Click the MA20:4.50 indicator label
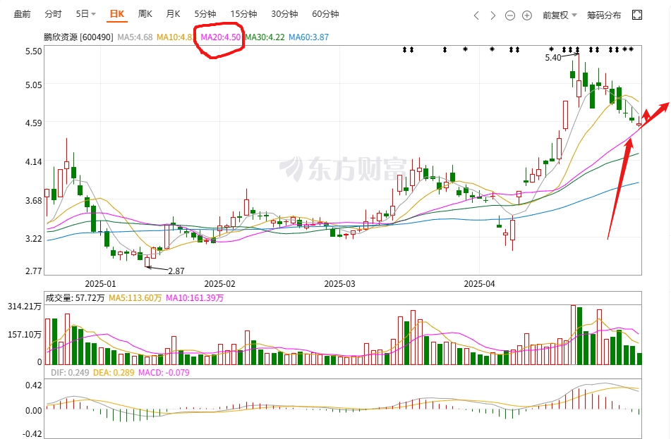This screenshot has height=439, width=671. click(x=220, y=37)
